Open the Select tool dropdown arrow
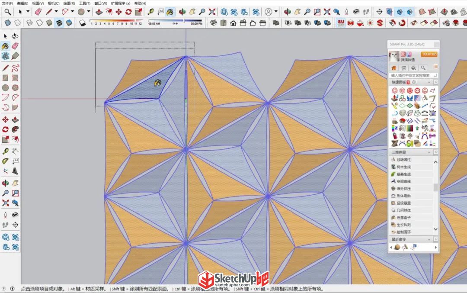Viewport: 467px width, 293px height. pos(28,12)
